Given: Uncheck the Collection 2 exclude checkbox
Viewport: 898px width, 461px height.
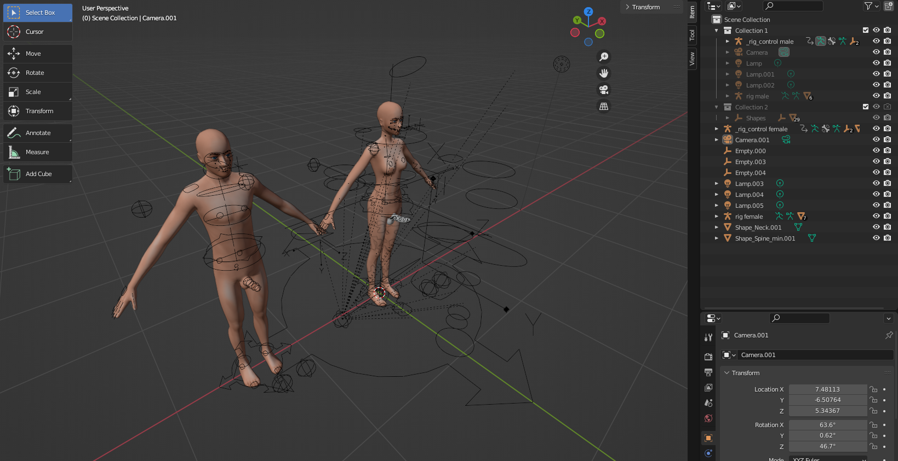Looking at the screenshot, I should [x=866, y=107].
